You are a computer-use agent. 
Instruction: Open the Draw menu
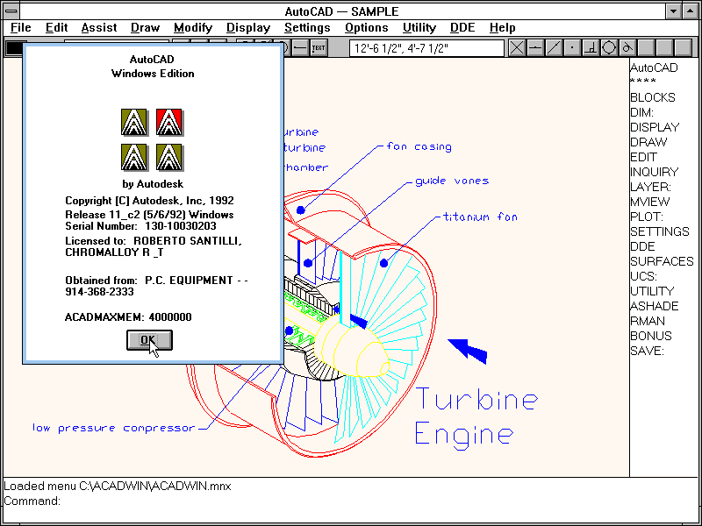coord(145,28)
